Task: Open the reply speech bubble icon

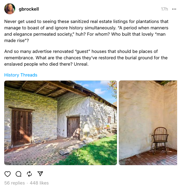Action: pos(18,174)
